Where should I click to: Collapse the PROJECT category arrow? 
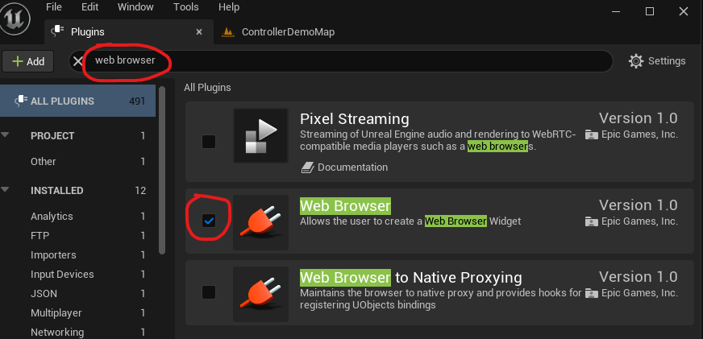tap(6, 136)
